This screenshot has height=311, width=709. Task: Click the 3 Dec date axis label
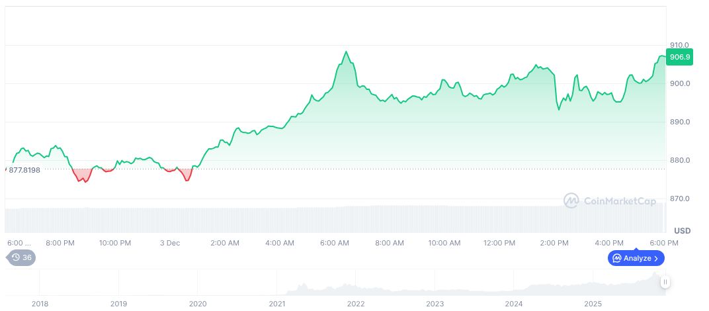pyautogui.click(x=170, y=243)
